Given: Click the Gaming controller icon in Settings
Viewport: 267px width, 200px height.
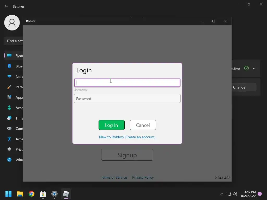Looking at the screenshot, I should (x=9, y=128).
